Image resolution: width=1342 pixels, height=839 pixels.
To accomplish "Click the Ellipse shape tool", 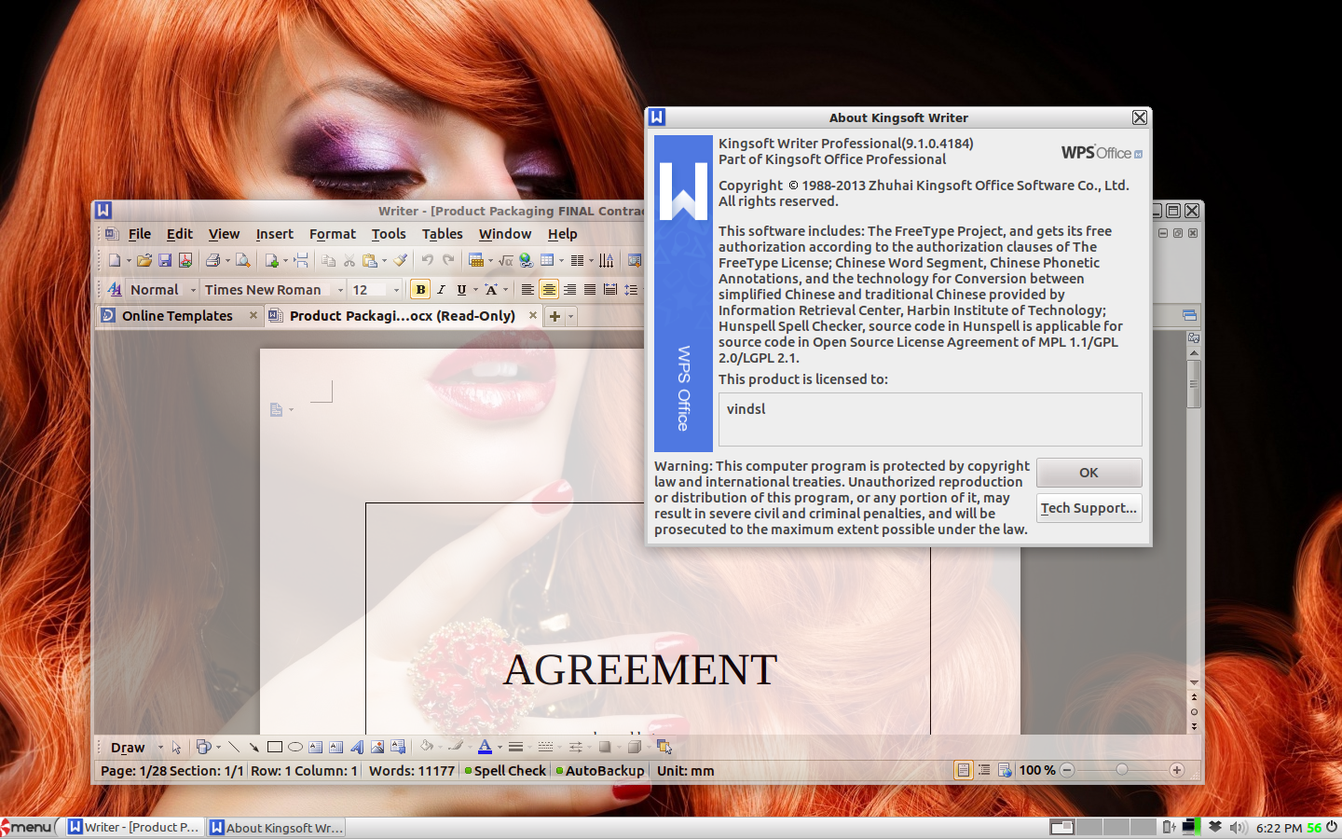I will click(x=295, y=747).
